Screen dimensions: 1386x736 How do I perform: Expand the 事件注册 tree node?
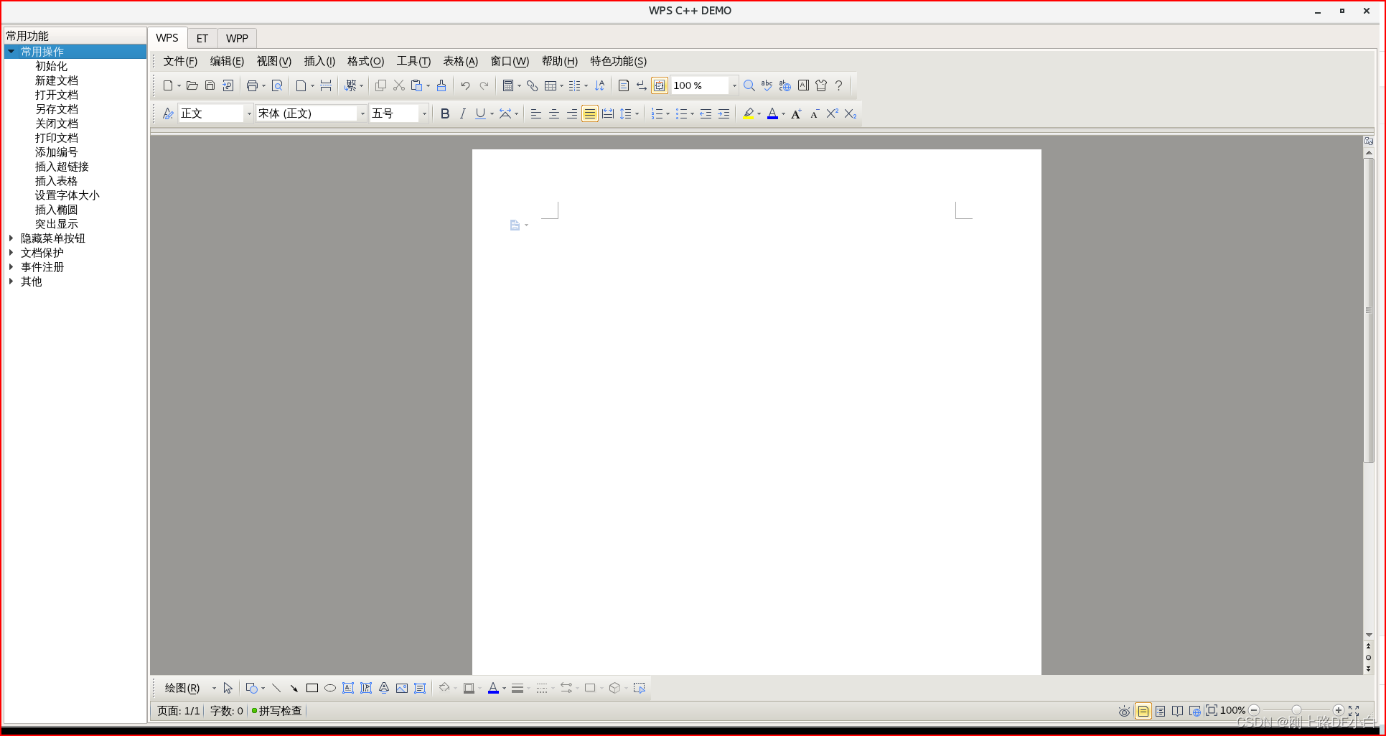point(11,266)
